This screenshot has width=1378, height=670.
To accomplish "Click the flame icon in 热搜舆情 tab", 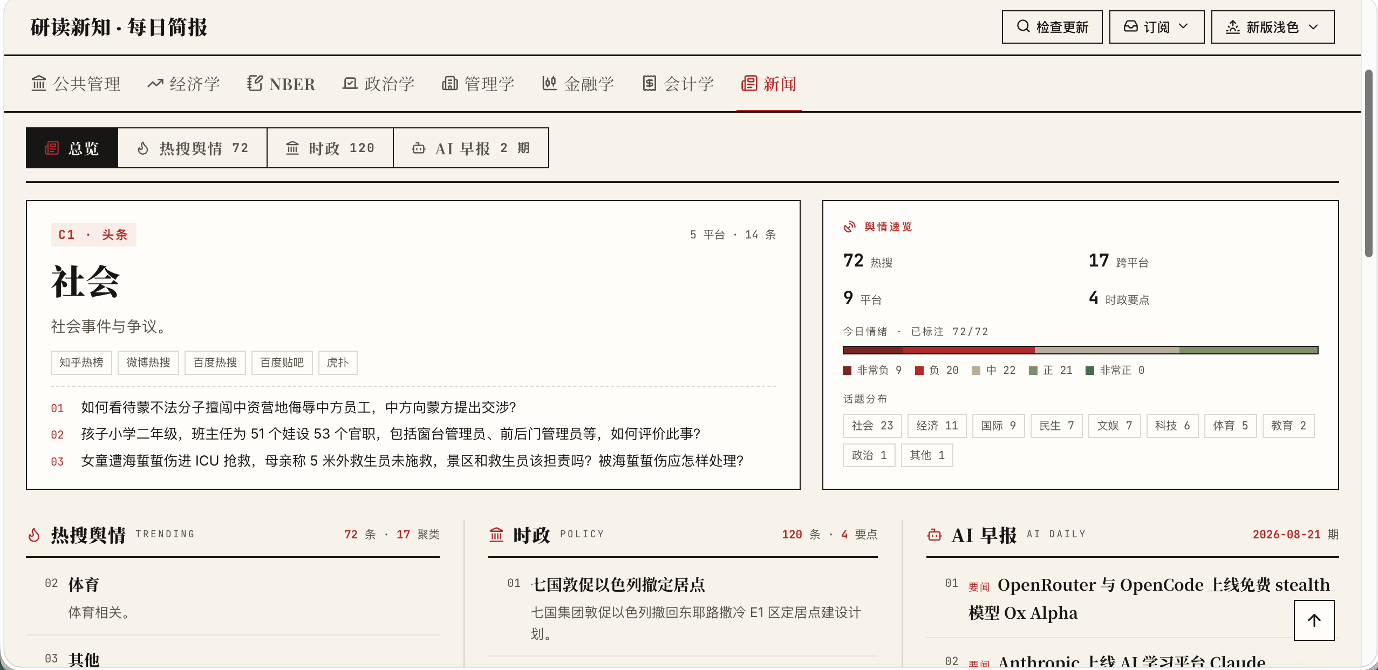I will (x=143, y=148).
